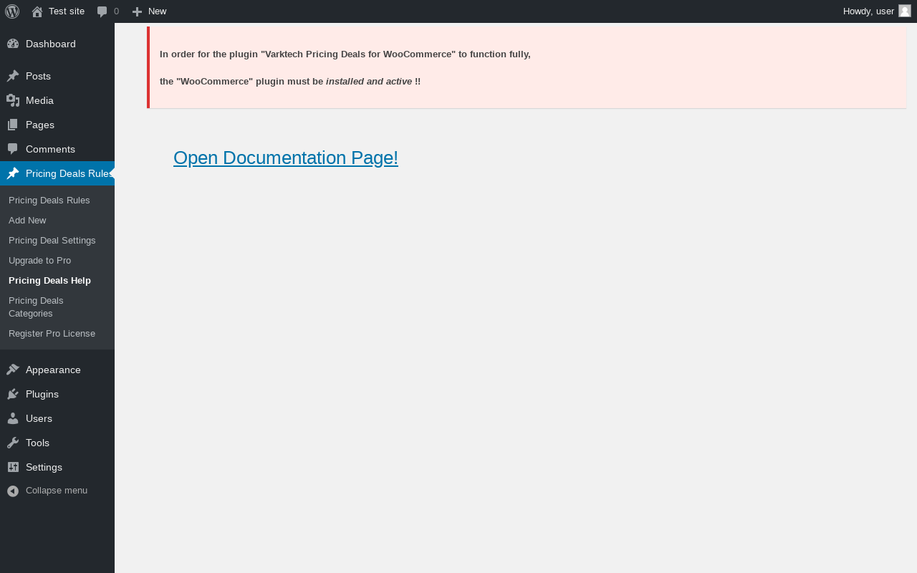Click the Plugins plug icon
Screen dimensions: 917x573
[x=13, y=394]
